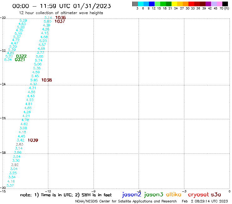Select the orange legend swatch
The image size is (232, 204).
pos(186,4)
